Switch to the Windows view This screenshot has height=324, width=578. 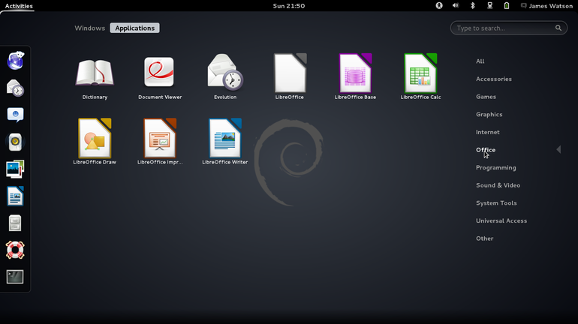point(89,28)
